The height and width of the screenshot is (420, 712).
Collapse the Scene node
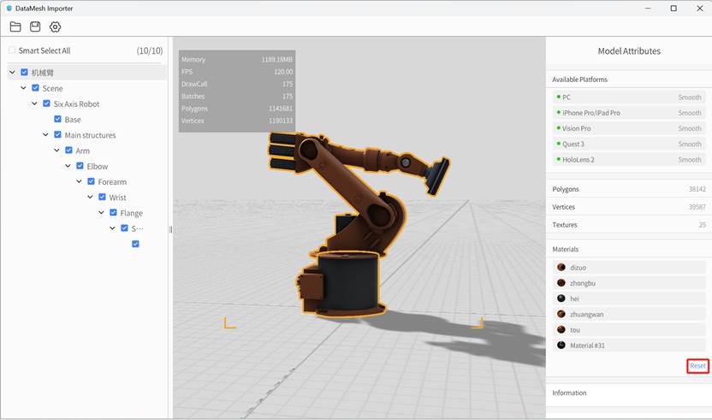point(24,87)
